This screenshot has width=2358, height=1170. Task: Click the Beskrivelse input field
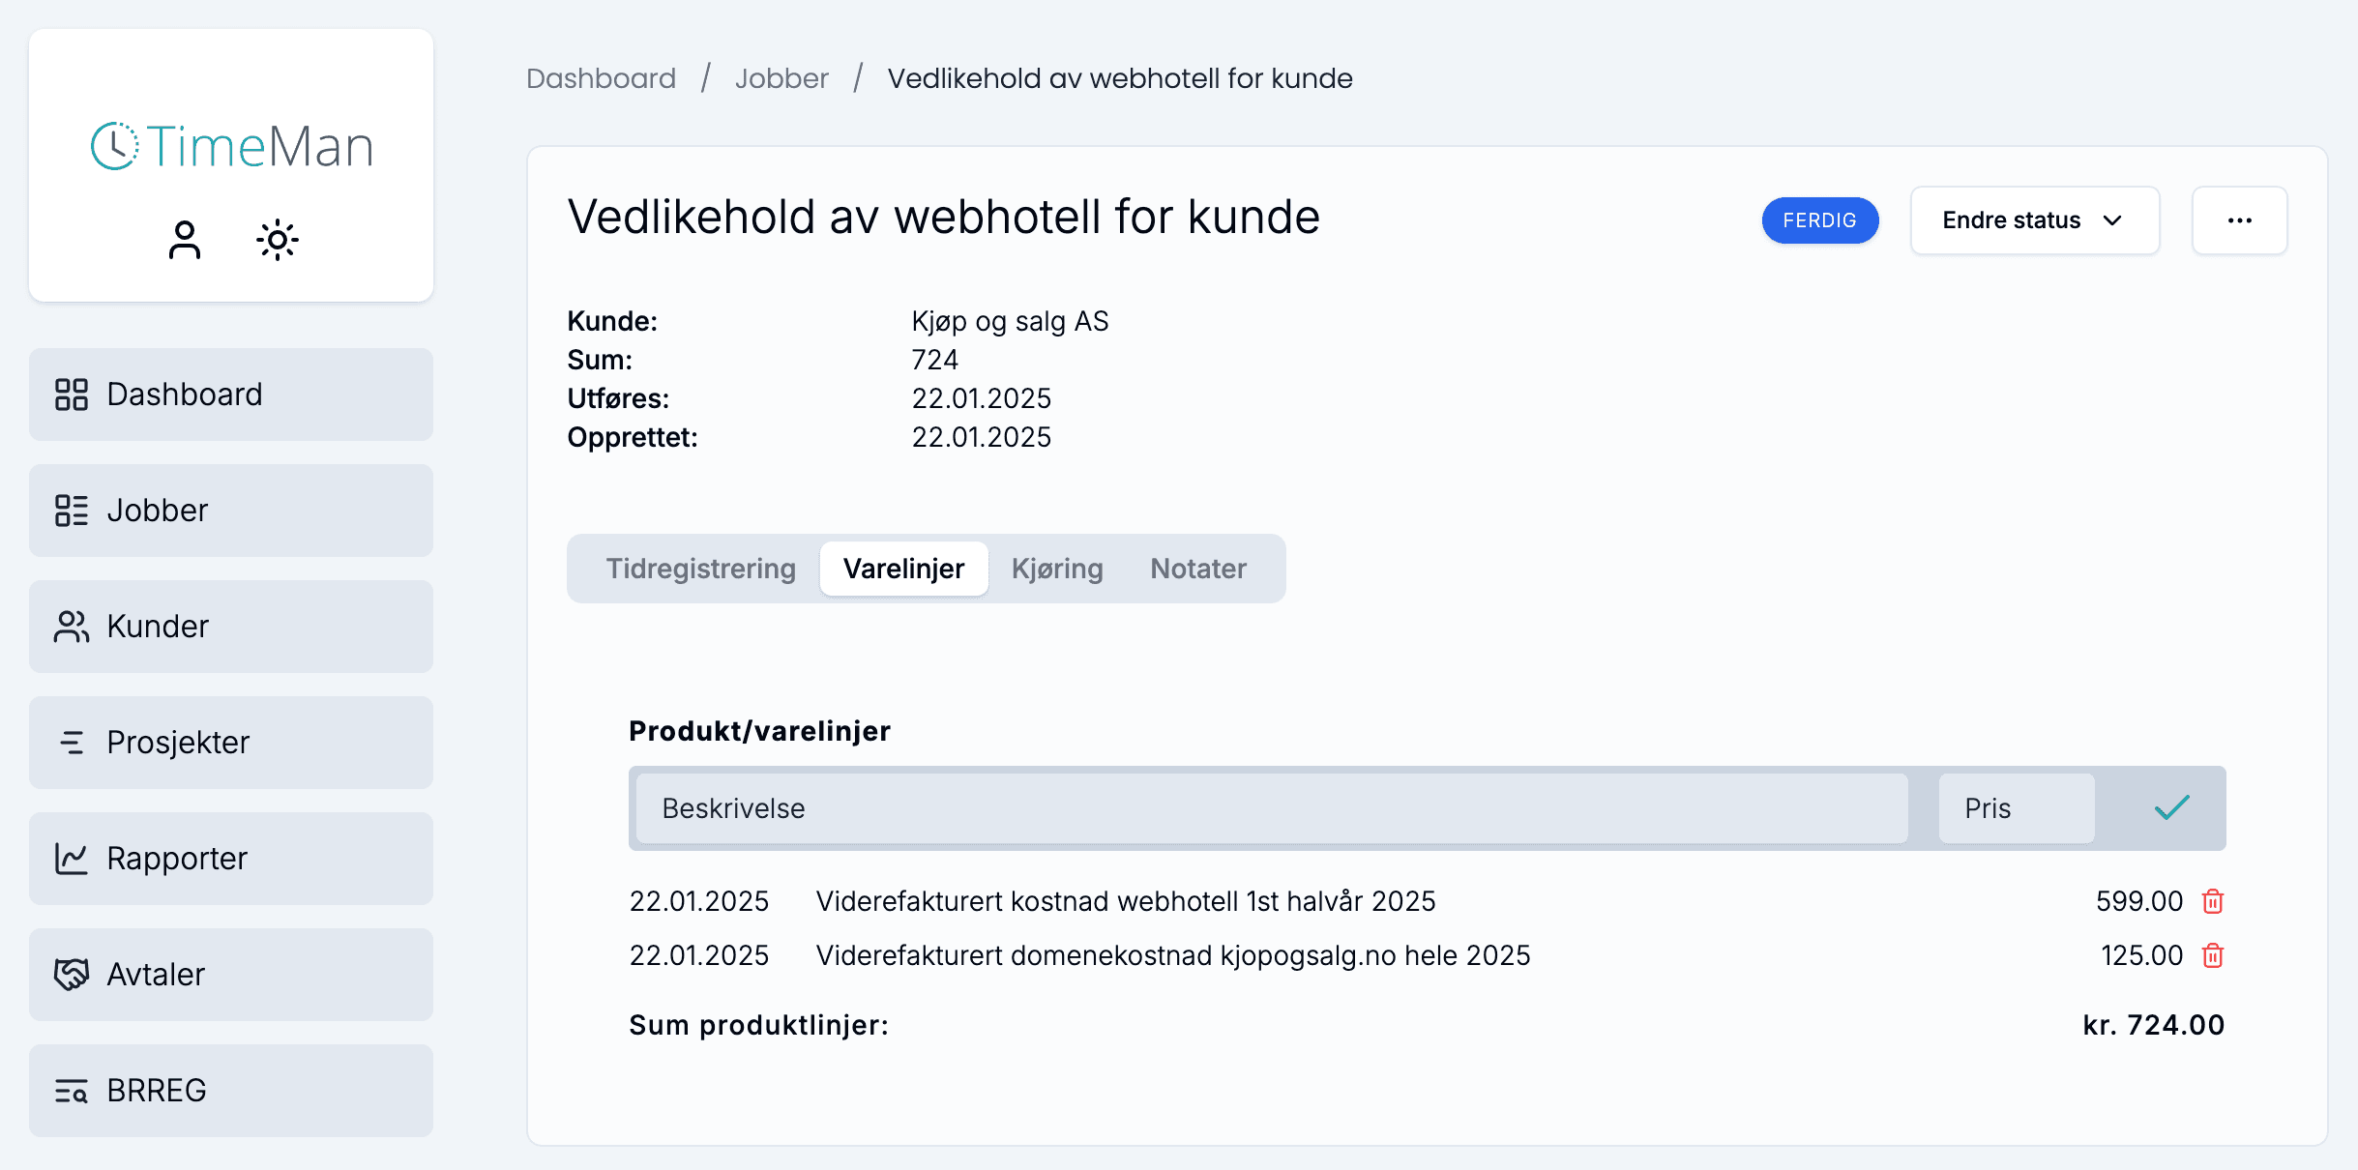(1271, 808)
